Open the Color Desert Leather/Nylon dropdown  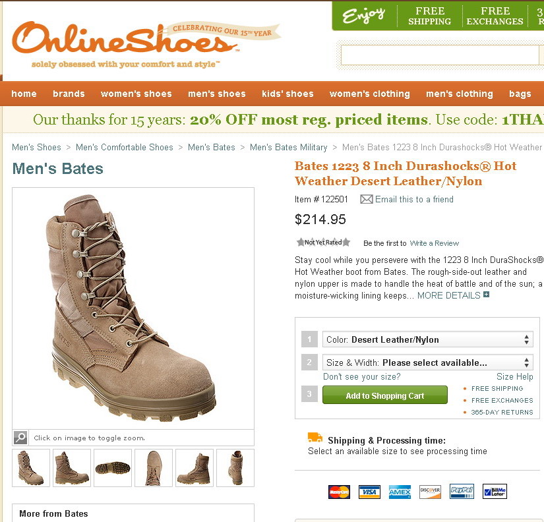pyautogui.click(x=428, y=339)
